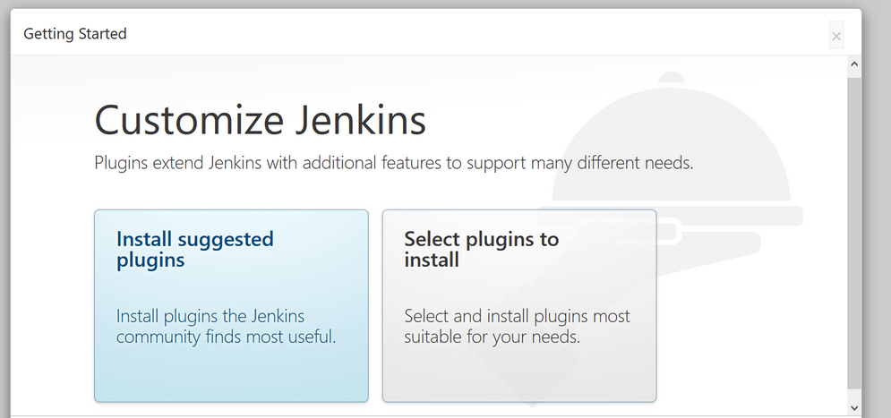Click the scrollbar down arrow
The height and width of the screenshot is (418, 891).
coord(854,407)
